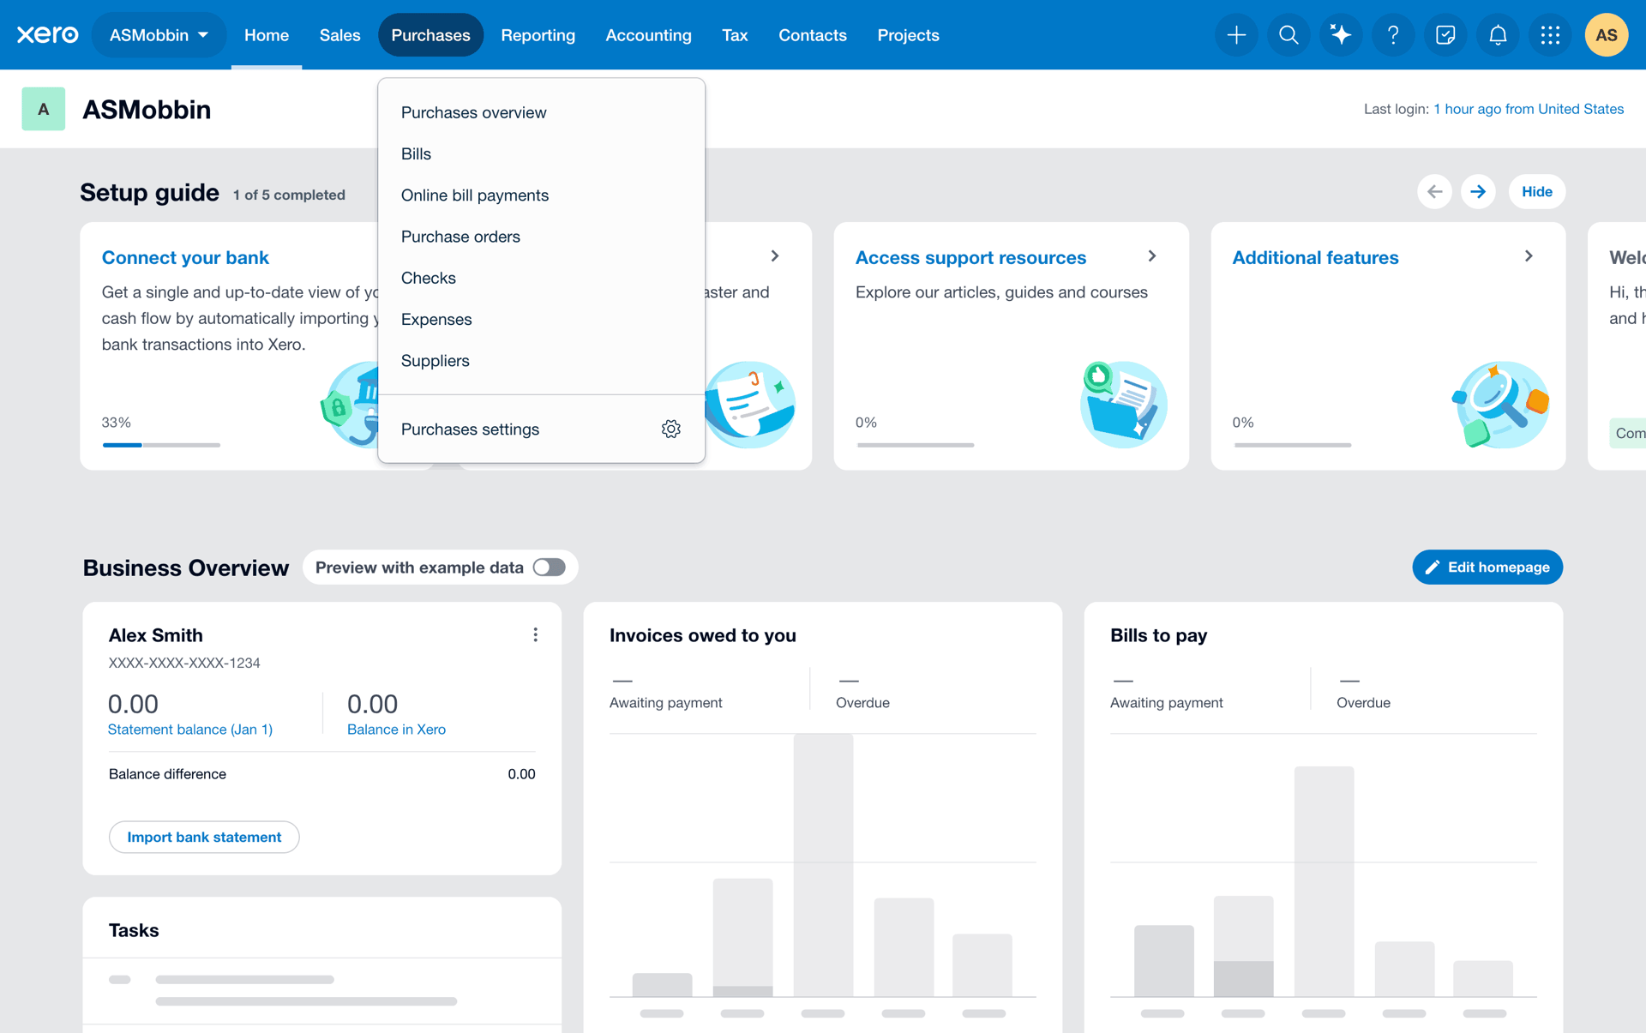Select Purchases overview menu entry

pyautogui.click(x=541, y=112)
